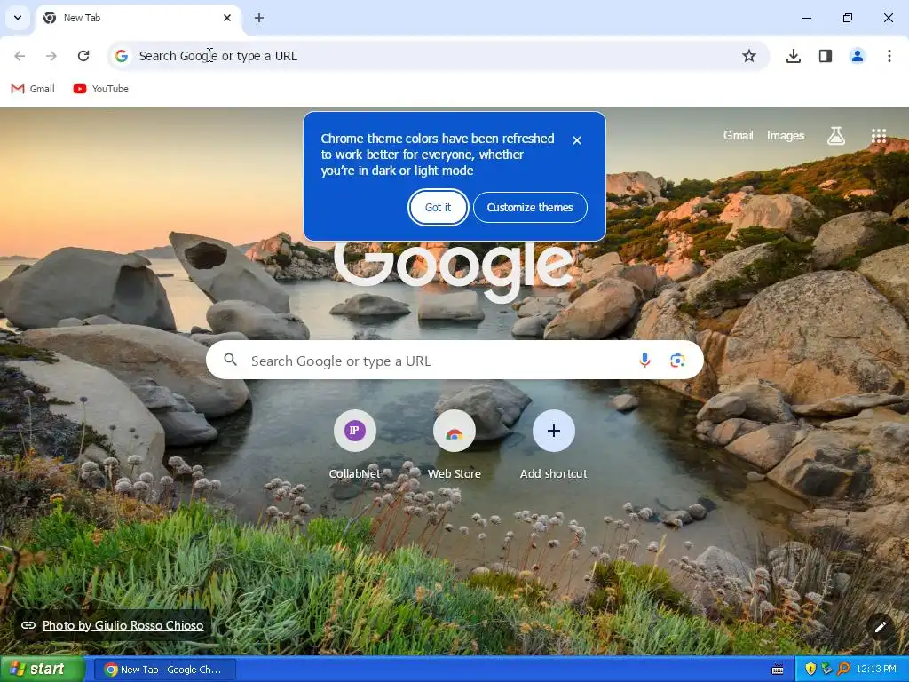Search by image with Lens icon

coord(677,361)
